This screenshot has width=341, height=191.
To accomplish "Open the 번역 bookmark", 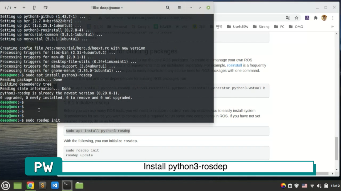I will [x=216, y=27].
